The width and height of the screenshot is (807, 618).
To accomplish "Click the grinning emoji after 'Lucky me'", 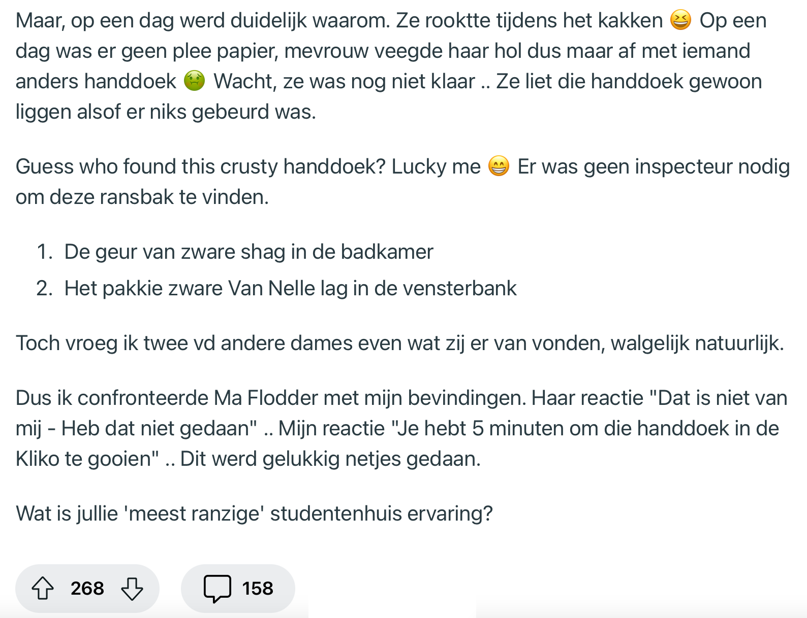I will (x=499, y=166).
